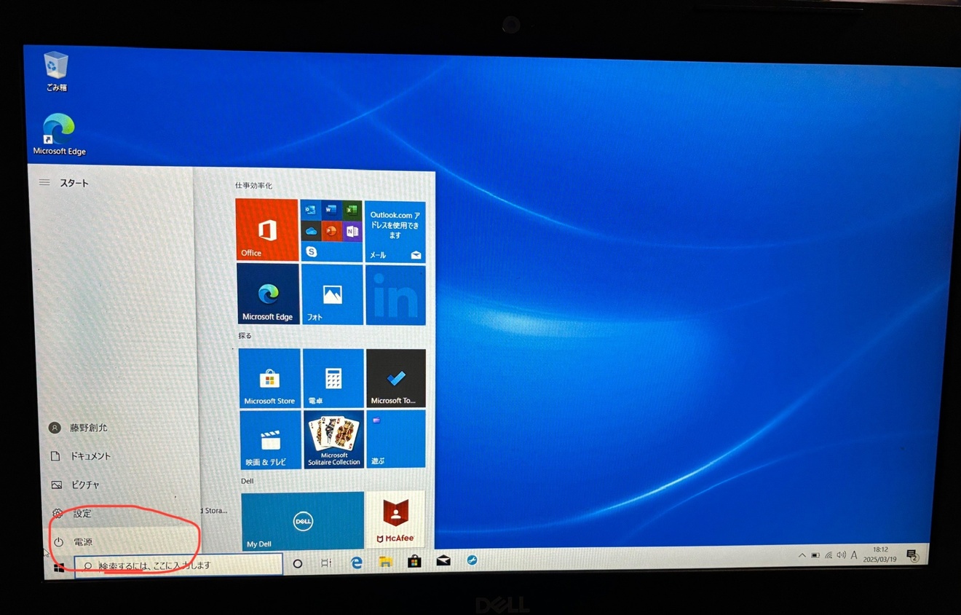
Task: Click the Dell group heading
Action: coord(247,482)
